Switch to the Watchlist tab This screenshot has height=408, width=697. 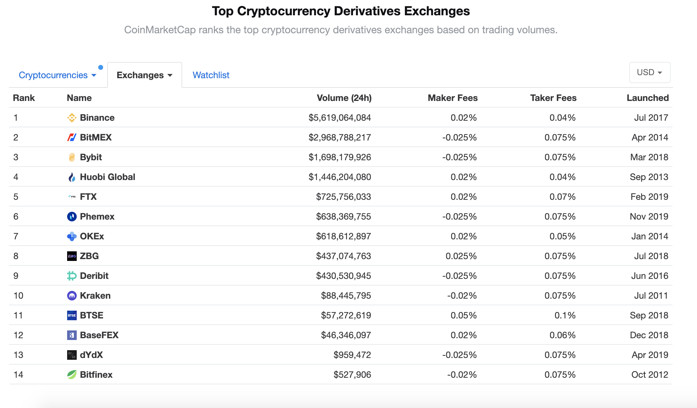(211, 75)
